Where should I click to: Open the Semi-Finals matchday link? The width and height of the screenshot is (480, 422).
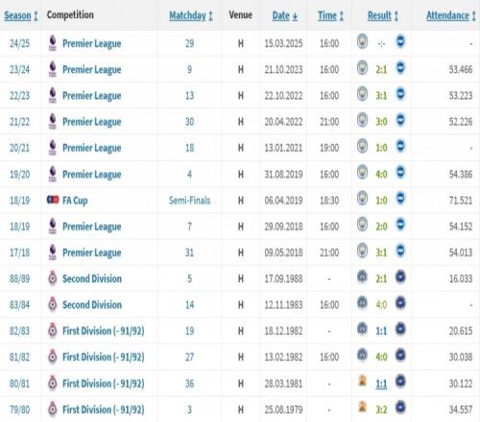(x=189, y=200)
